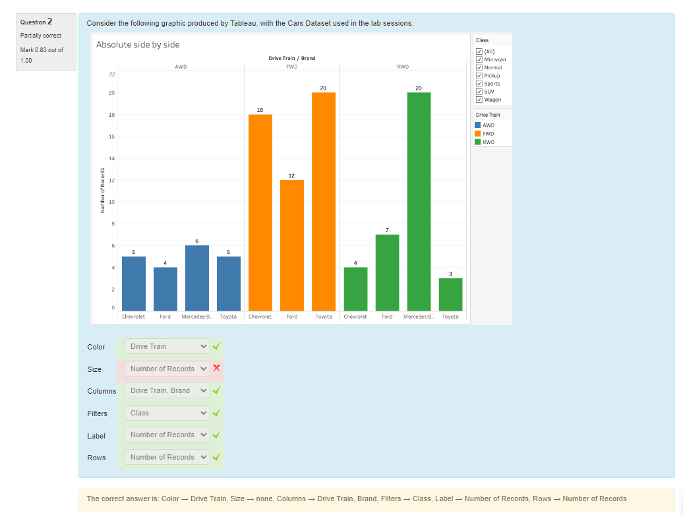Open the Color dropdown showing Drive Train
This screenshot has height=517, width=683.
coord(167,346)
